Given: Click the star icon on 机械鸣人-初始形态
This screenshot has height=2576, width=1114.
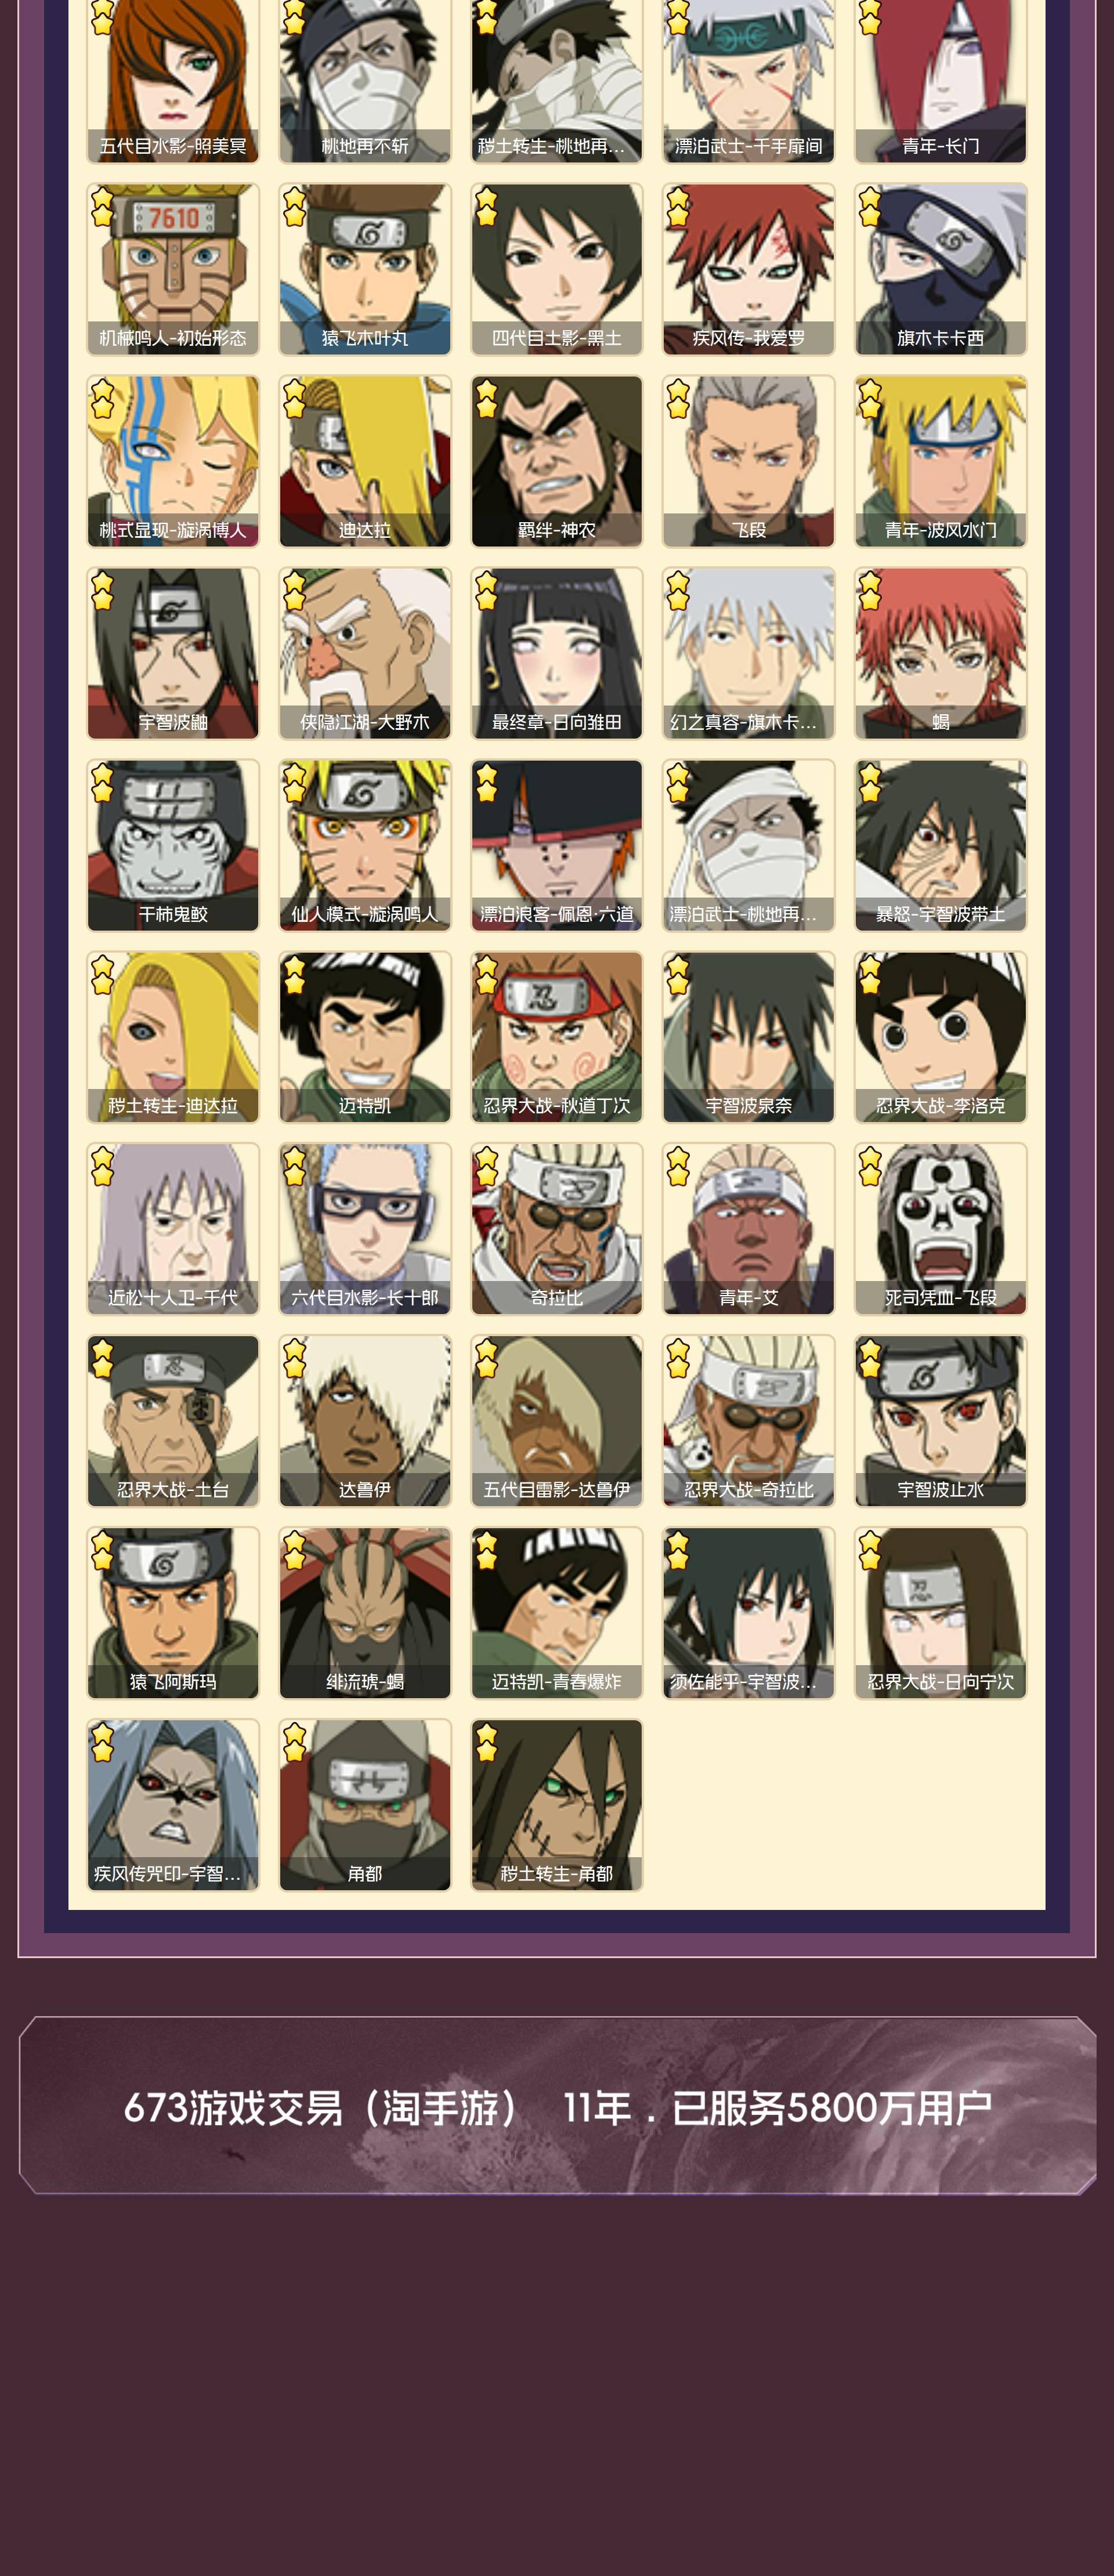Looking at the screenshot, I should 102,208.
